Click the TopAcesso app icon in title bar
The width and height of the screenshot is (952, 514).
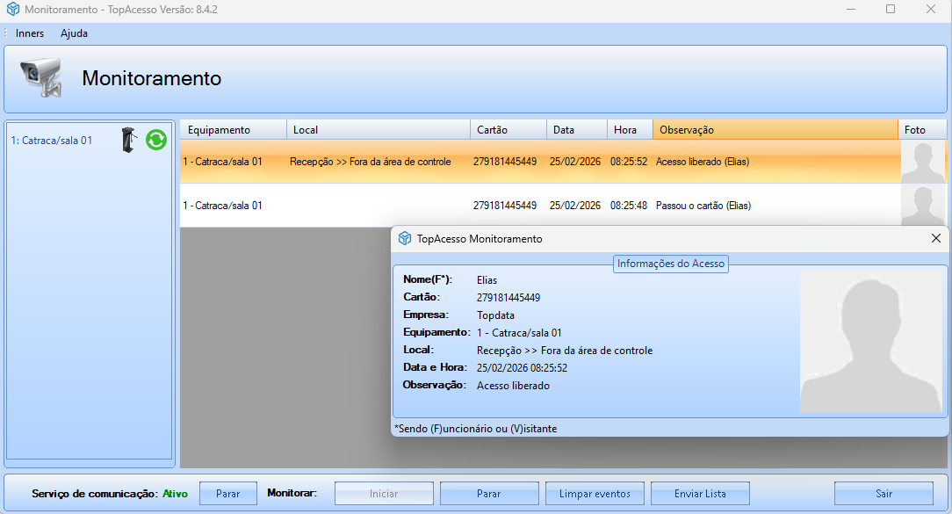[12, 9]
